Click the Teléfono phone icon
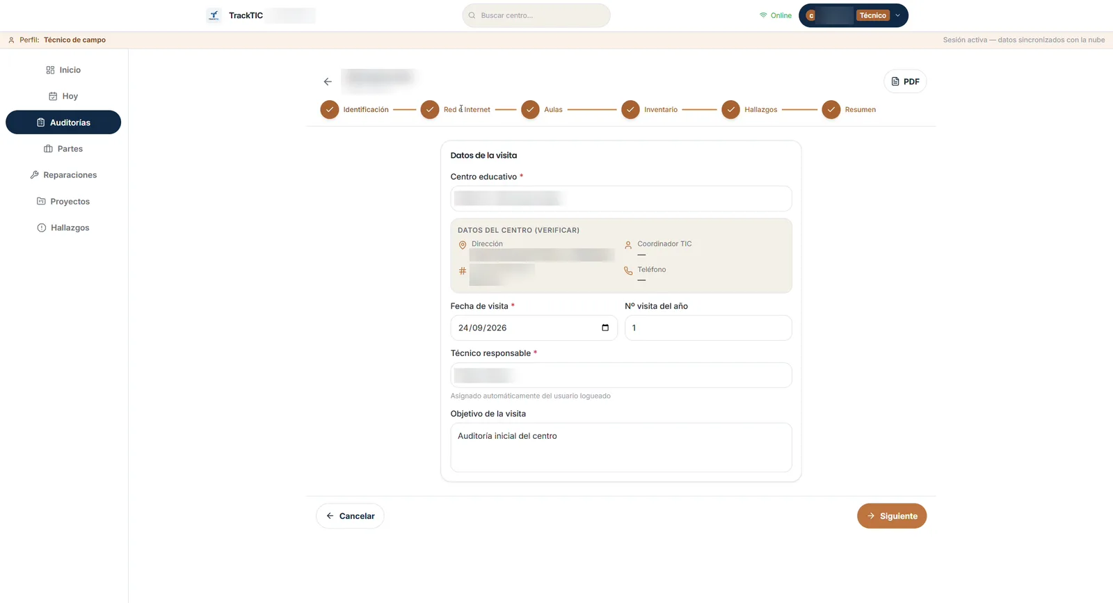This screenshot has width=1113, height=603. point(628,271)
